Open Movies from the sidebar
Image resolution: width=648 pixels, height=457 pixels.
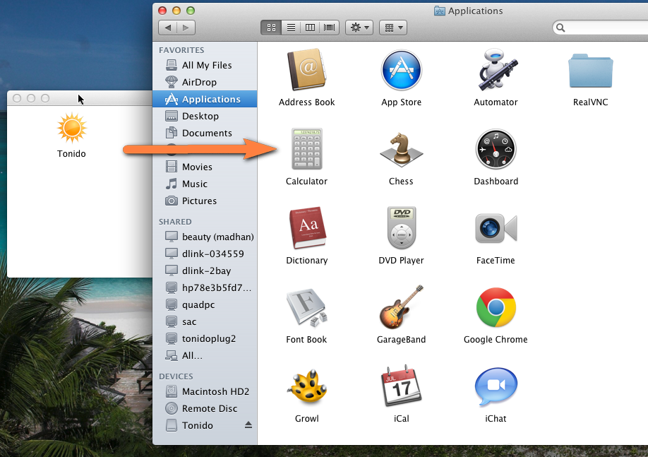(205, 167)
